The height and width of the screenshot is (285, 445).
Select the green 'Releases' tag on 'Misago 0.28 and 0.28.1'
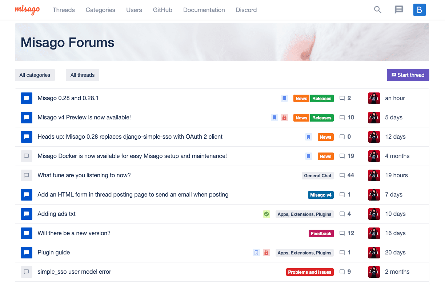[x=322, y=98]
